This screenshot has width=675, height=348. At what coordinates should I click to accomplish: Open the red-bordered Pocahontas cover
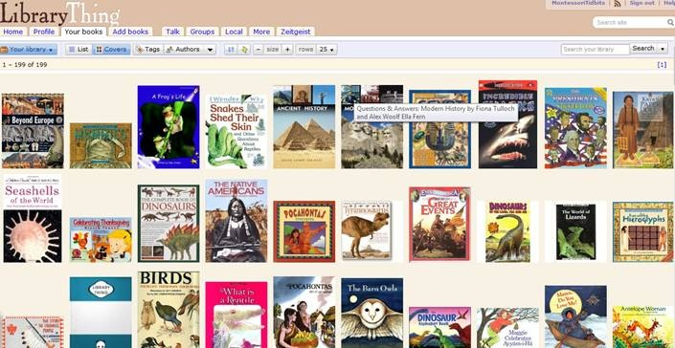tap(304, 231)
